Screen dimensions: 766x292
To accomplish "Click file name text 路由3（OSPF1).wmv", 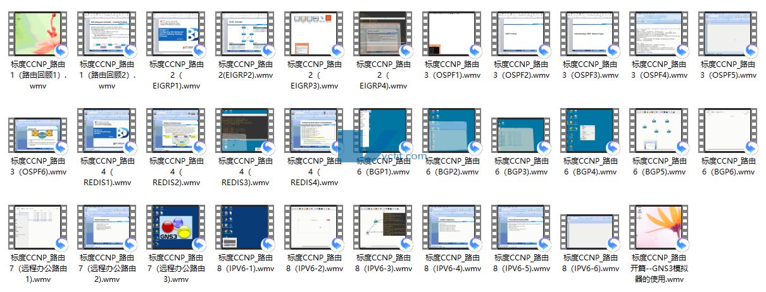I will [x=453, y=70].
